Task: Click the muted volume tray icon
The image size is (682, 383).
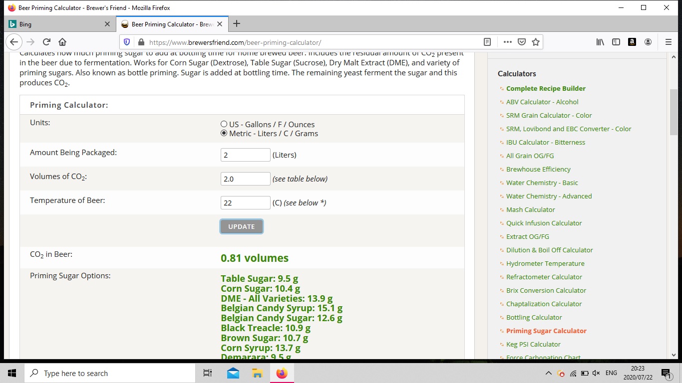Action: (x=596, y=373)
